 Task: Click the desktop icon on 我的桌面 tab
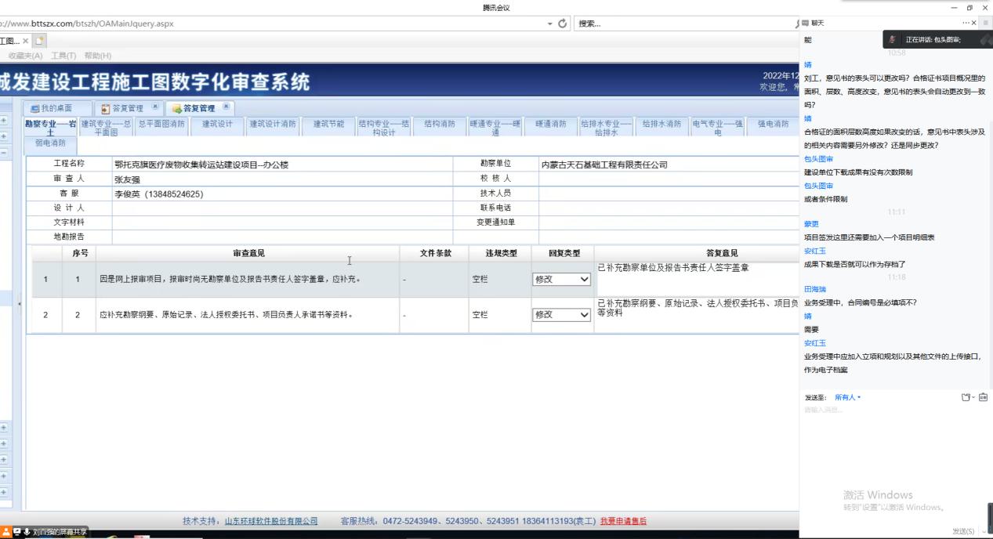coord(34,108)
